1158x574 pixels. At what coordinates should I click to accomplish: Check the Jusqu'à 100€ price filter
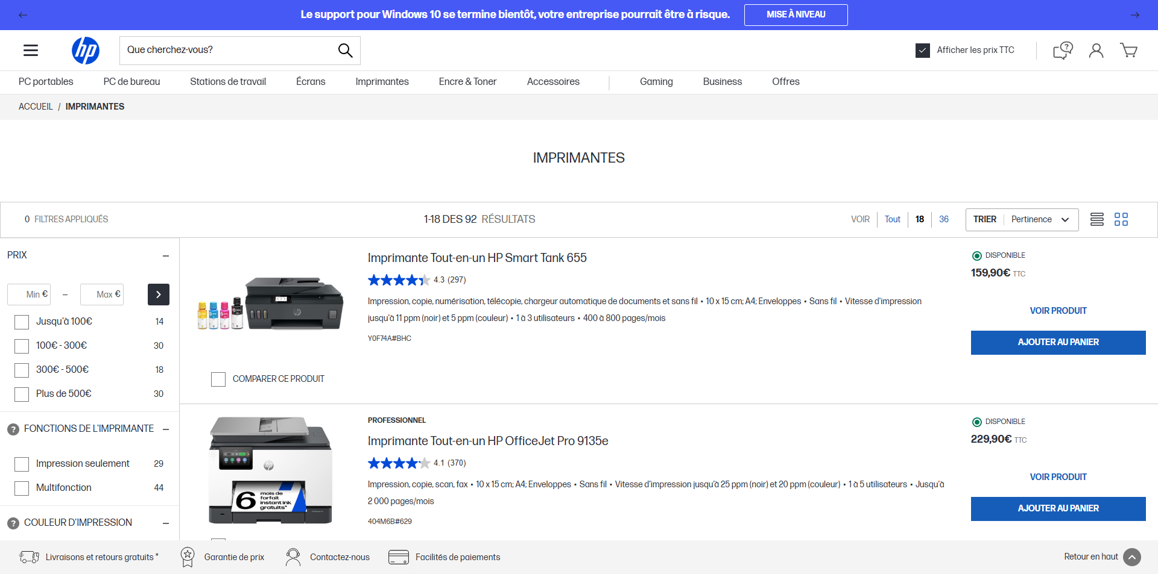click(22, 322)
